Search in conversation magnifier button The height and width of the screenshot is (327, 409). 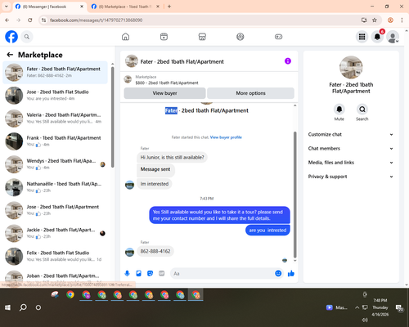click(x=362, y=110)
